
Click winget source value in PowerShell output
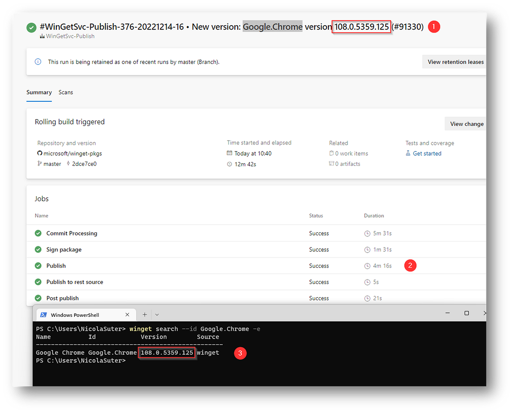coord(208,353)
